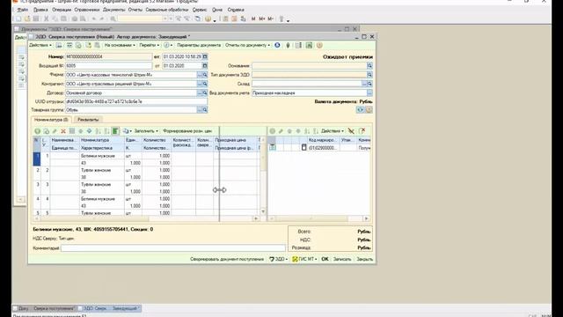This screenshot has height=317, width=563.
Task: Open the Заполнить dropdown above the table
Action: pyautogui.click(x=146, y=131)
